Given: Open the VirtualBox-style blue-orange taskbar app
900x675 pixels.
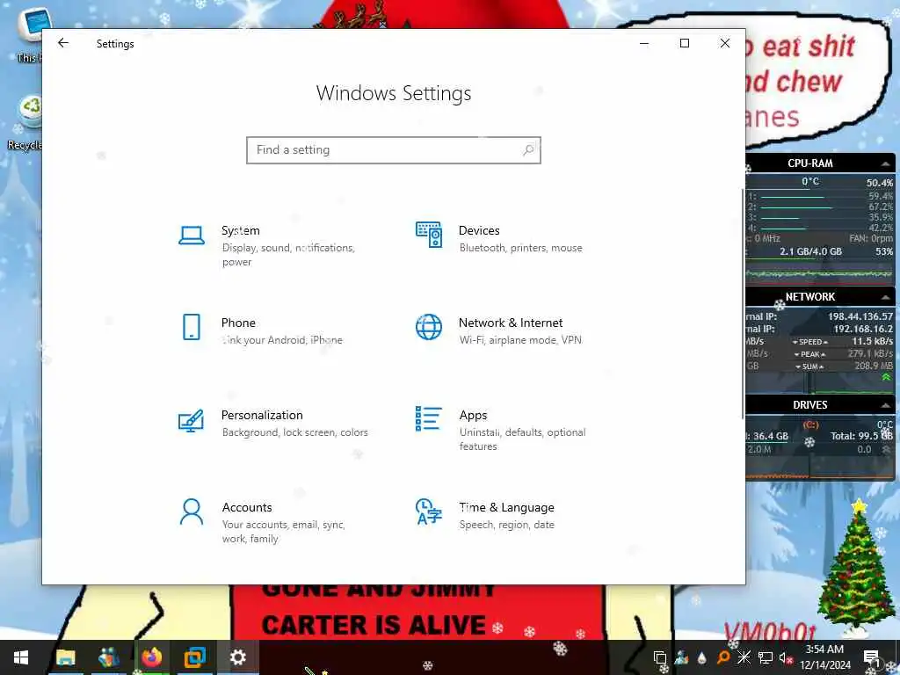Looking at the screenshot, I should (x=195, y=657).
